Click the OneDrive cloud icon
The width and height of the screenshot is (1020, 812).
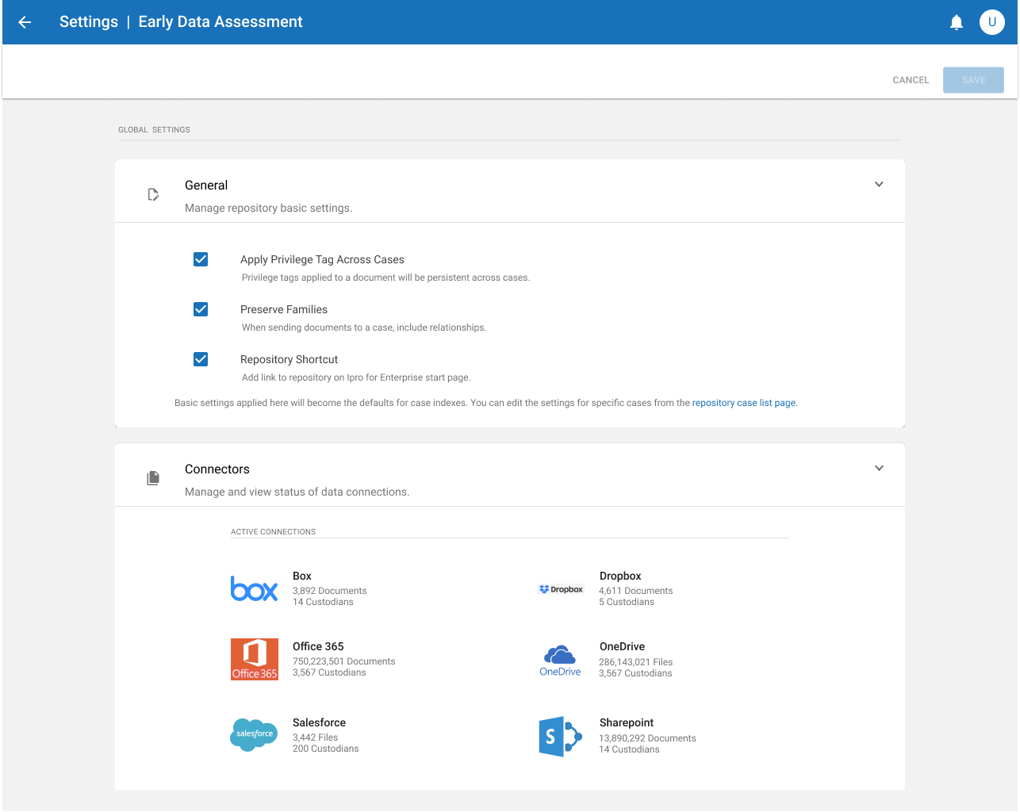point(561,657)
